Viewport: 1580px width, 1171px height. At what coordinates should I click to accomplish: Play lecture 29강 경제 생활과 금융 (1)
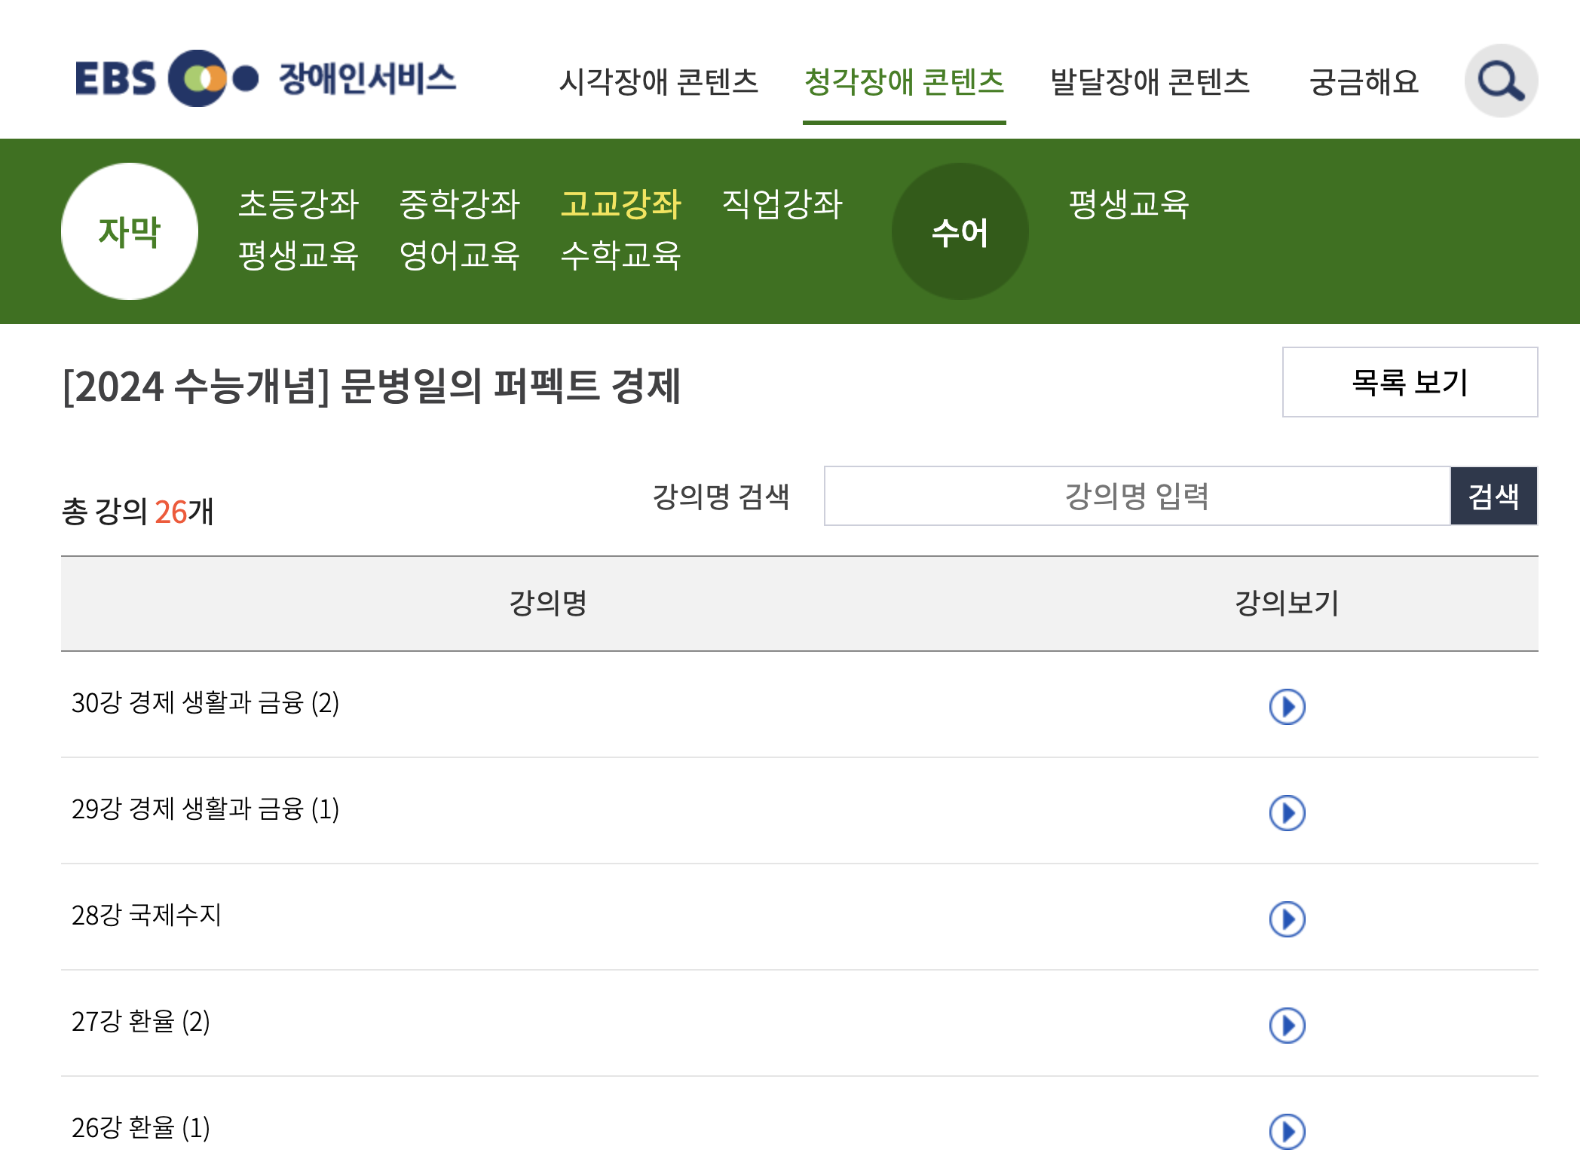tap(1289, 812)
